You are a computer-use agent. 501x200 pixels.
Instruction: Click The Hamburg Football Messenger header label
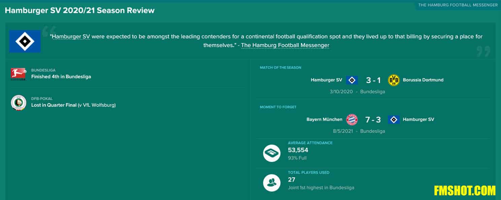point(458,5)
